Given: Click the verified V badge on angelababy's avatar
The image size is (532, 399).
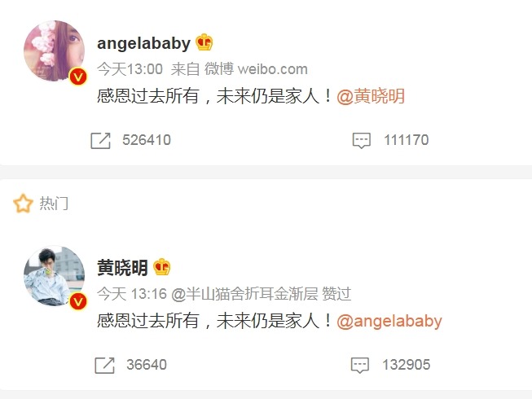Looking at the screenshot, I should [78, 77].
